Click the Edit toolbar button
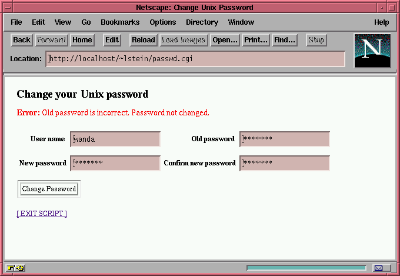 point(112,40)
